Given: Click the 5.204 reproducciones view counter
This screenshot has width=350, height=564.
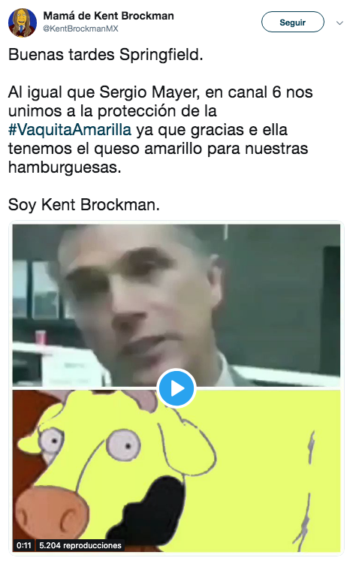Looking at the screenshot, I should 80,545.
